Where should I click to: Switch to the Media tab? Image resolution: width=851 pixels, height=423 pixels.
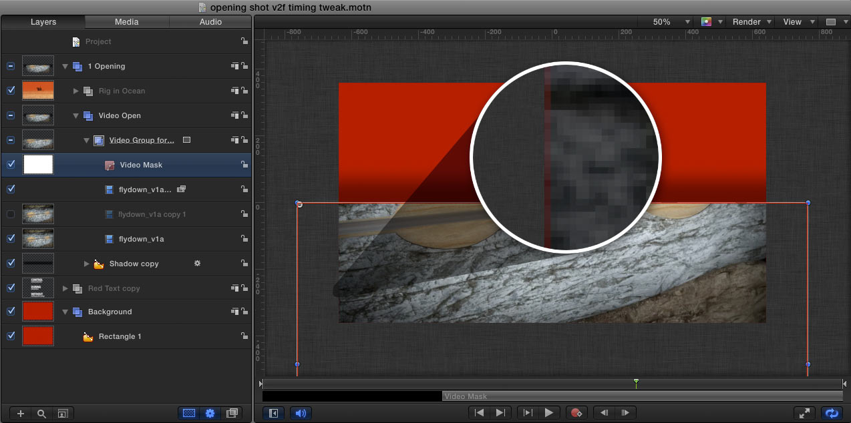(x=126, y=22)
